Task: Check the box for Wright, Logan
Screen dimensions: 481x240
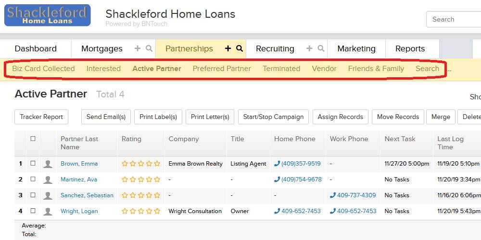Action: click(33, 211)
